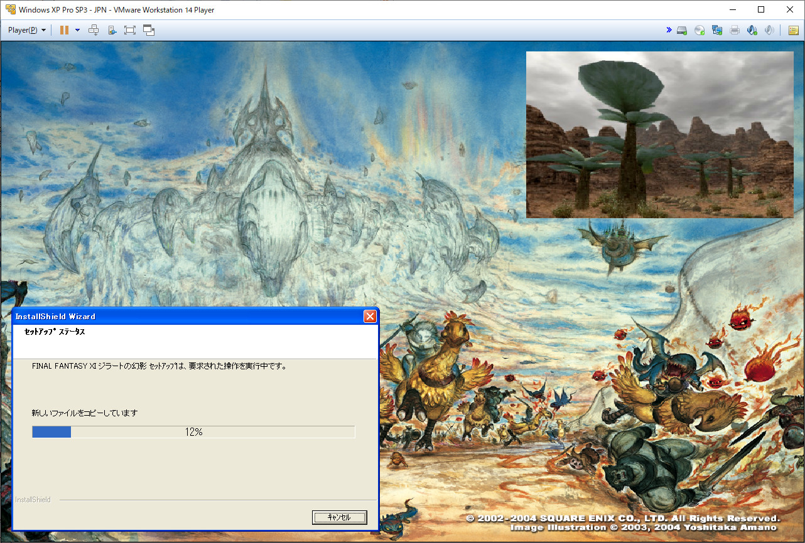
Task: Click the FINAL FANTASY XI setup message
Action: (159, 366)
